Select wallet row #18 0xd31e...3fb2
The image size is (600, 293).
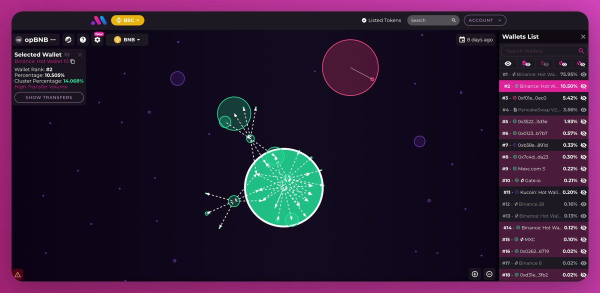pos(544,275)
